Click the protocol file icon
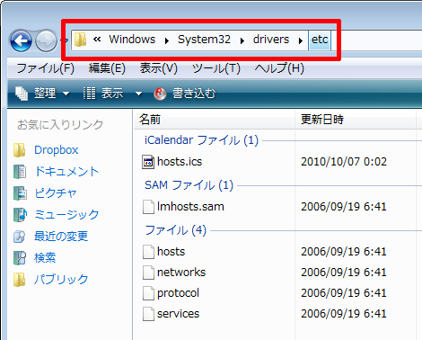The height and width of the screenshot is (340, 422). (x=148, y=293)
